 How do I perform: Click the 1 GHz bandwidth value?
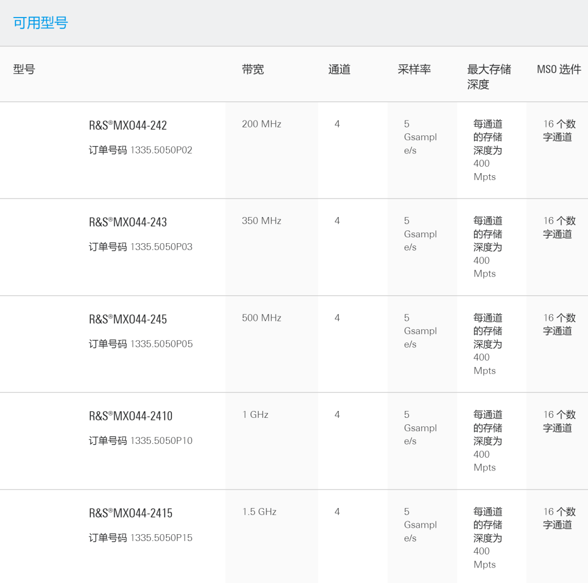[x=255, y=415]
